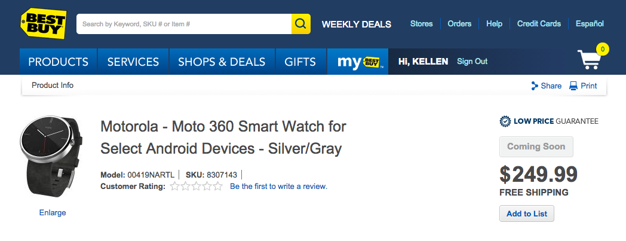Click the Print icon
Image resolution: width=626 pixels, height=241 pixels.
click(573, 86)
